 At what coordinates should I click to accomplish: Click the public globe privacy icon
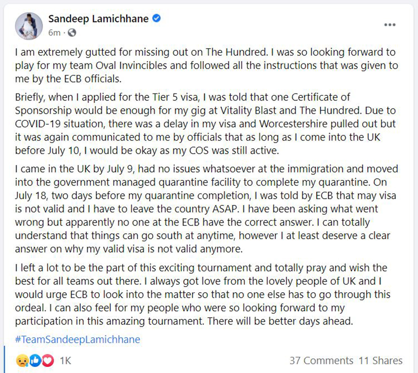tap(72, 33)
